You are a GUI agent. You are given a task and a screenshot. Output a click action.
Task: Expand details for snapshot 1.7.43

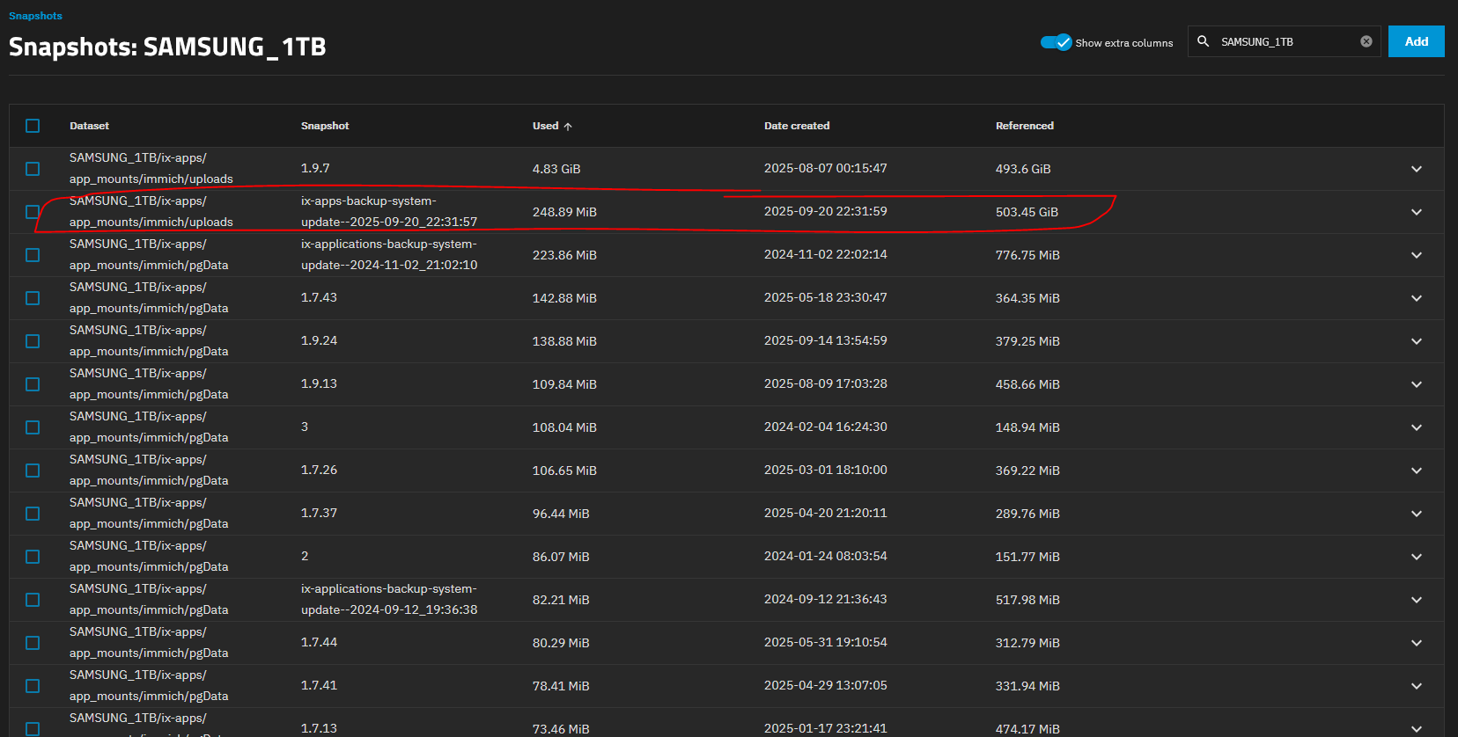point(1417,298)
